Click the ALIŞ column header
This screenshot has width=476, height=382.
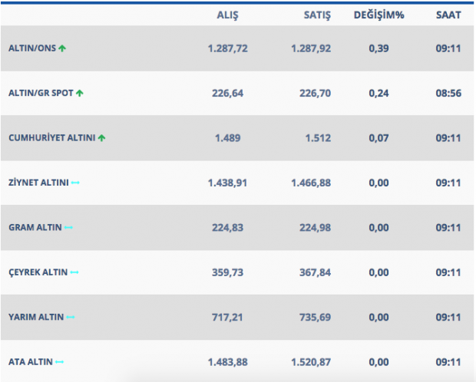coord(230,15)
